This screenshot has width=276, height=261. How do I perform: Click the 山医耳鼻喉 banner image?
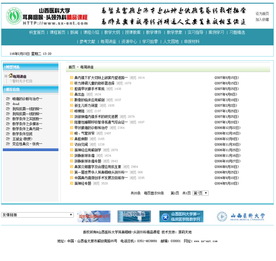point(134,216)
